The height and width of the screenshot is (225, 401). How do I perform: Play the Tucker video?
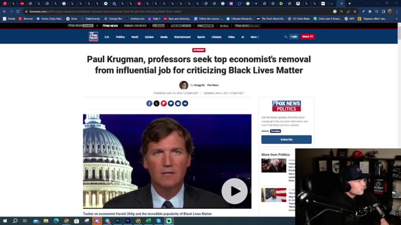point(234,191)
